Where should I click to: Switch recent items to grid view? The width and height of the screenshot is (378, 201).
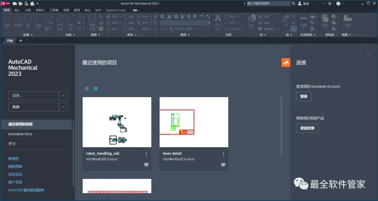tap(96, 88)
